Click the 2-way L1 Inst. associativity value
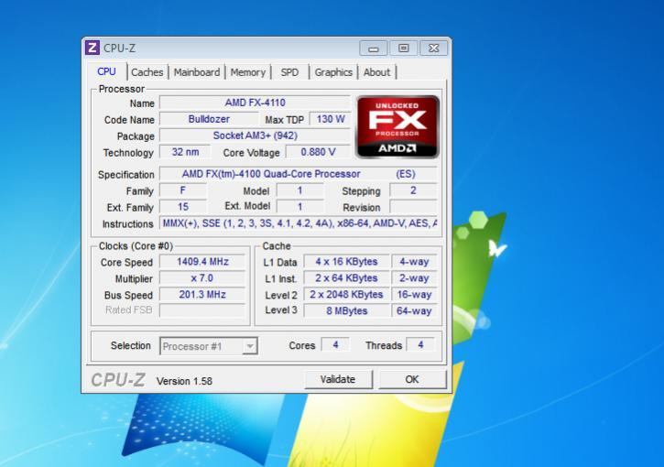The height and width of the screenshot is (467, 664). click(414, 278)
